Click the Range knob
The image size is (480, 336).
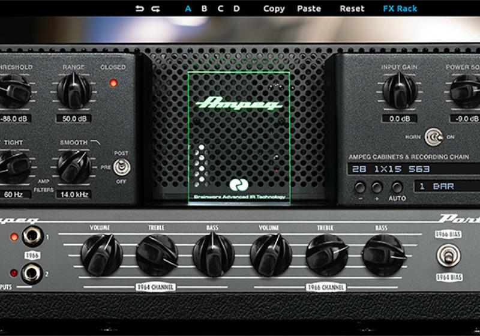(74, 91)
